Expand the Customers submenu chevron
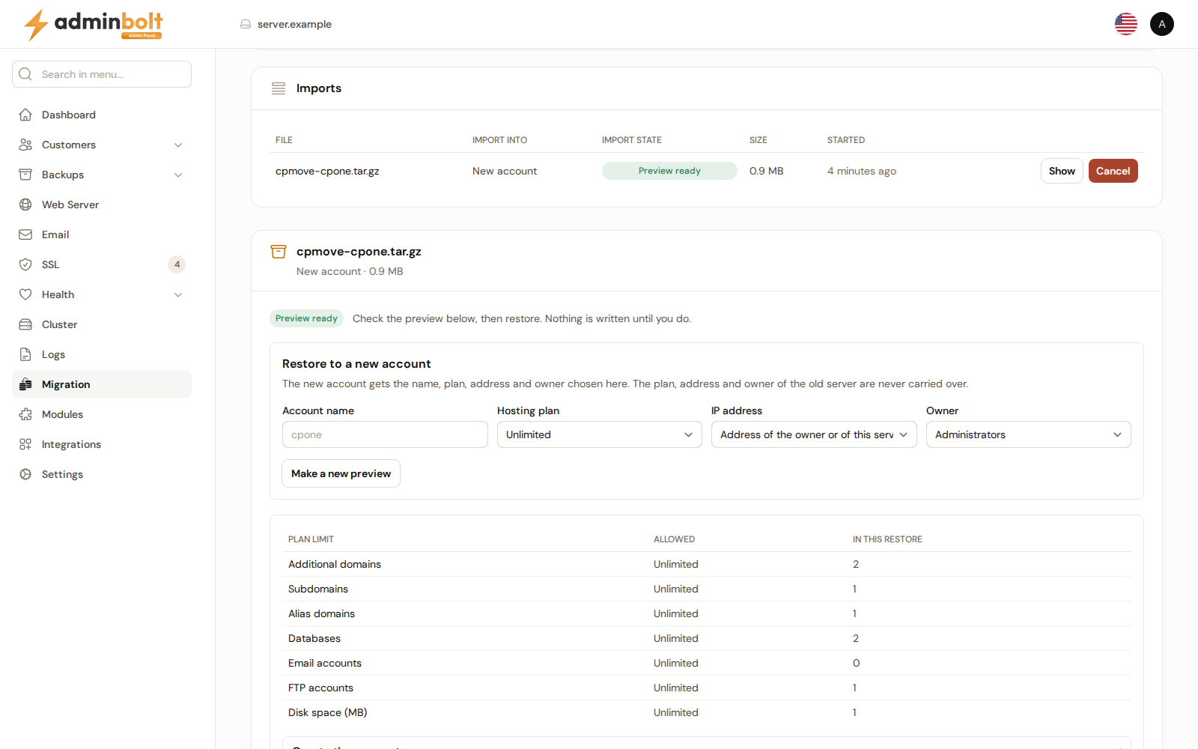 click(178, 145)
